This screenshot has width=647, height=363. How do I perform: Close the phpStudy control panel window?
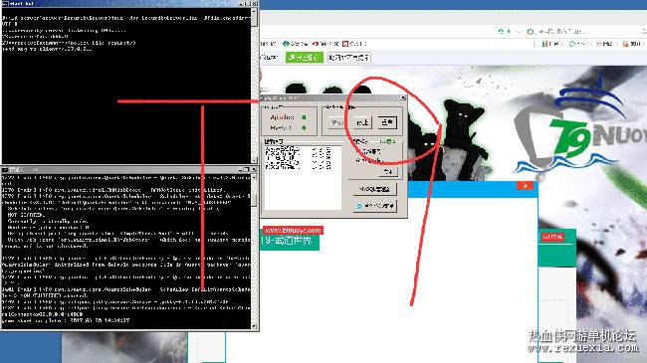[403, 97]
